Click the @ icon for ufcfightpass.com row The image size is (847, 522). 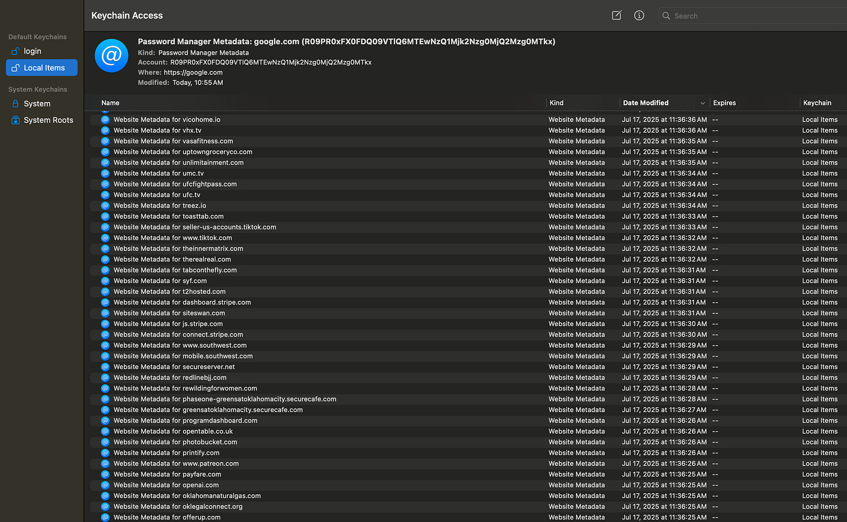coord(105,184)
